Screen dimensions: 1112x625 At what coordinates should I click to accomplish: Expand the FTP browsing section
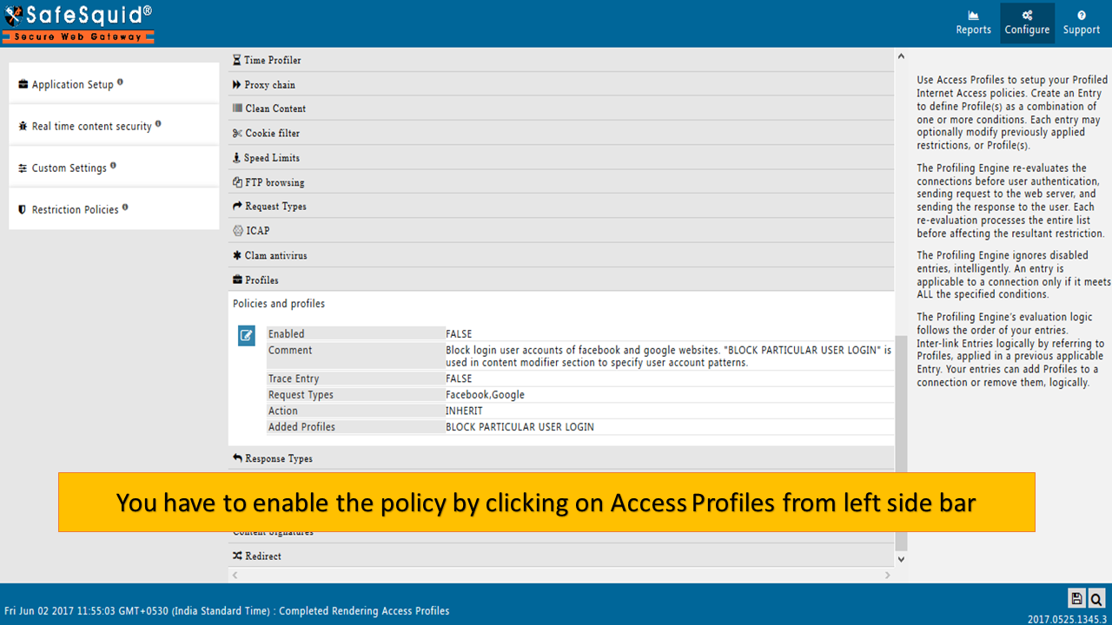click(560, 182)
